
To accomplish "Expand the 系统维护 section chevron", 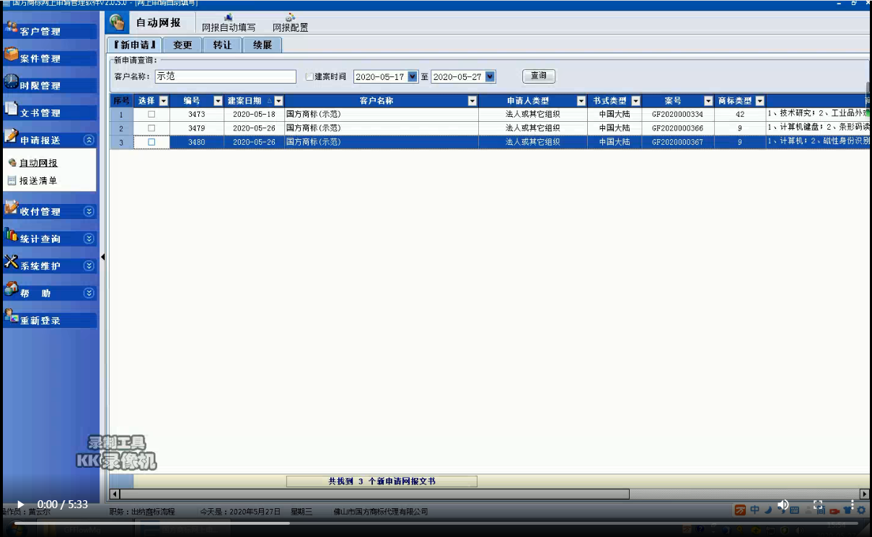I will pos(89,266).
